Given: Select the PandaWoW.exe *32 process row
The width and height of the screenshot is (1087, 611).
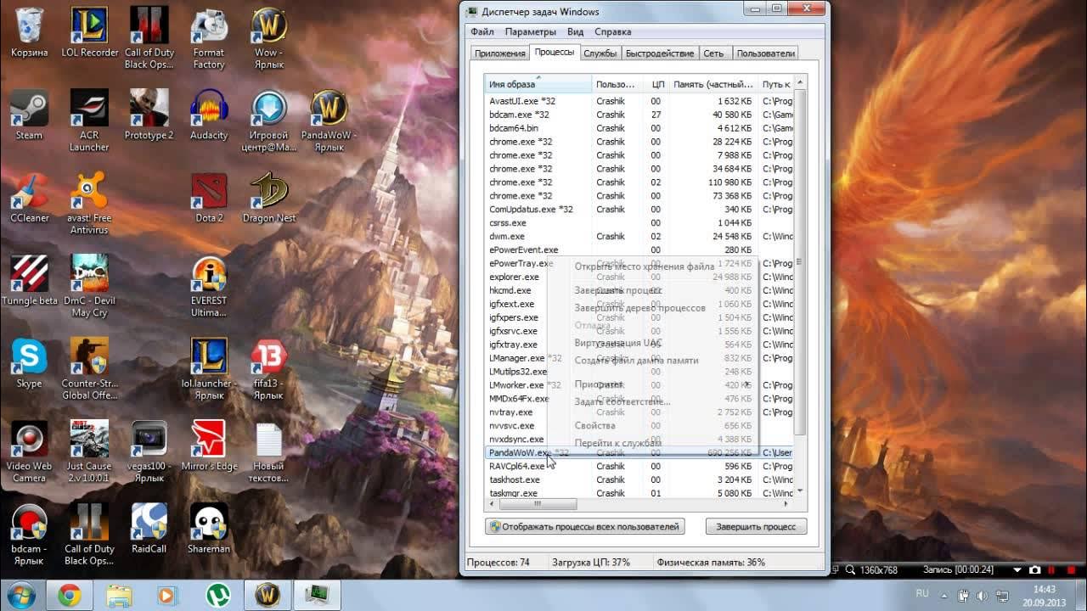Looking at the screenshot, I should click(x=639, y=452).
